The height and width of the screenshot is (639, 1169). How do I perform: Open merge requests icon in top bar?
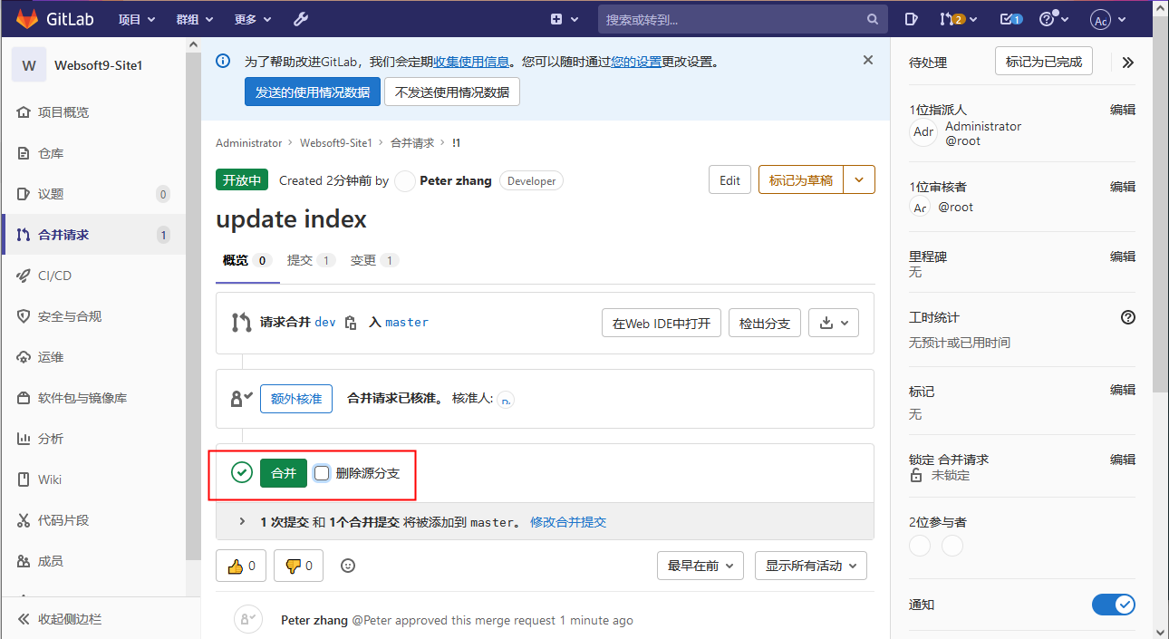(952, 19)
